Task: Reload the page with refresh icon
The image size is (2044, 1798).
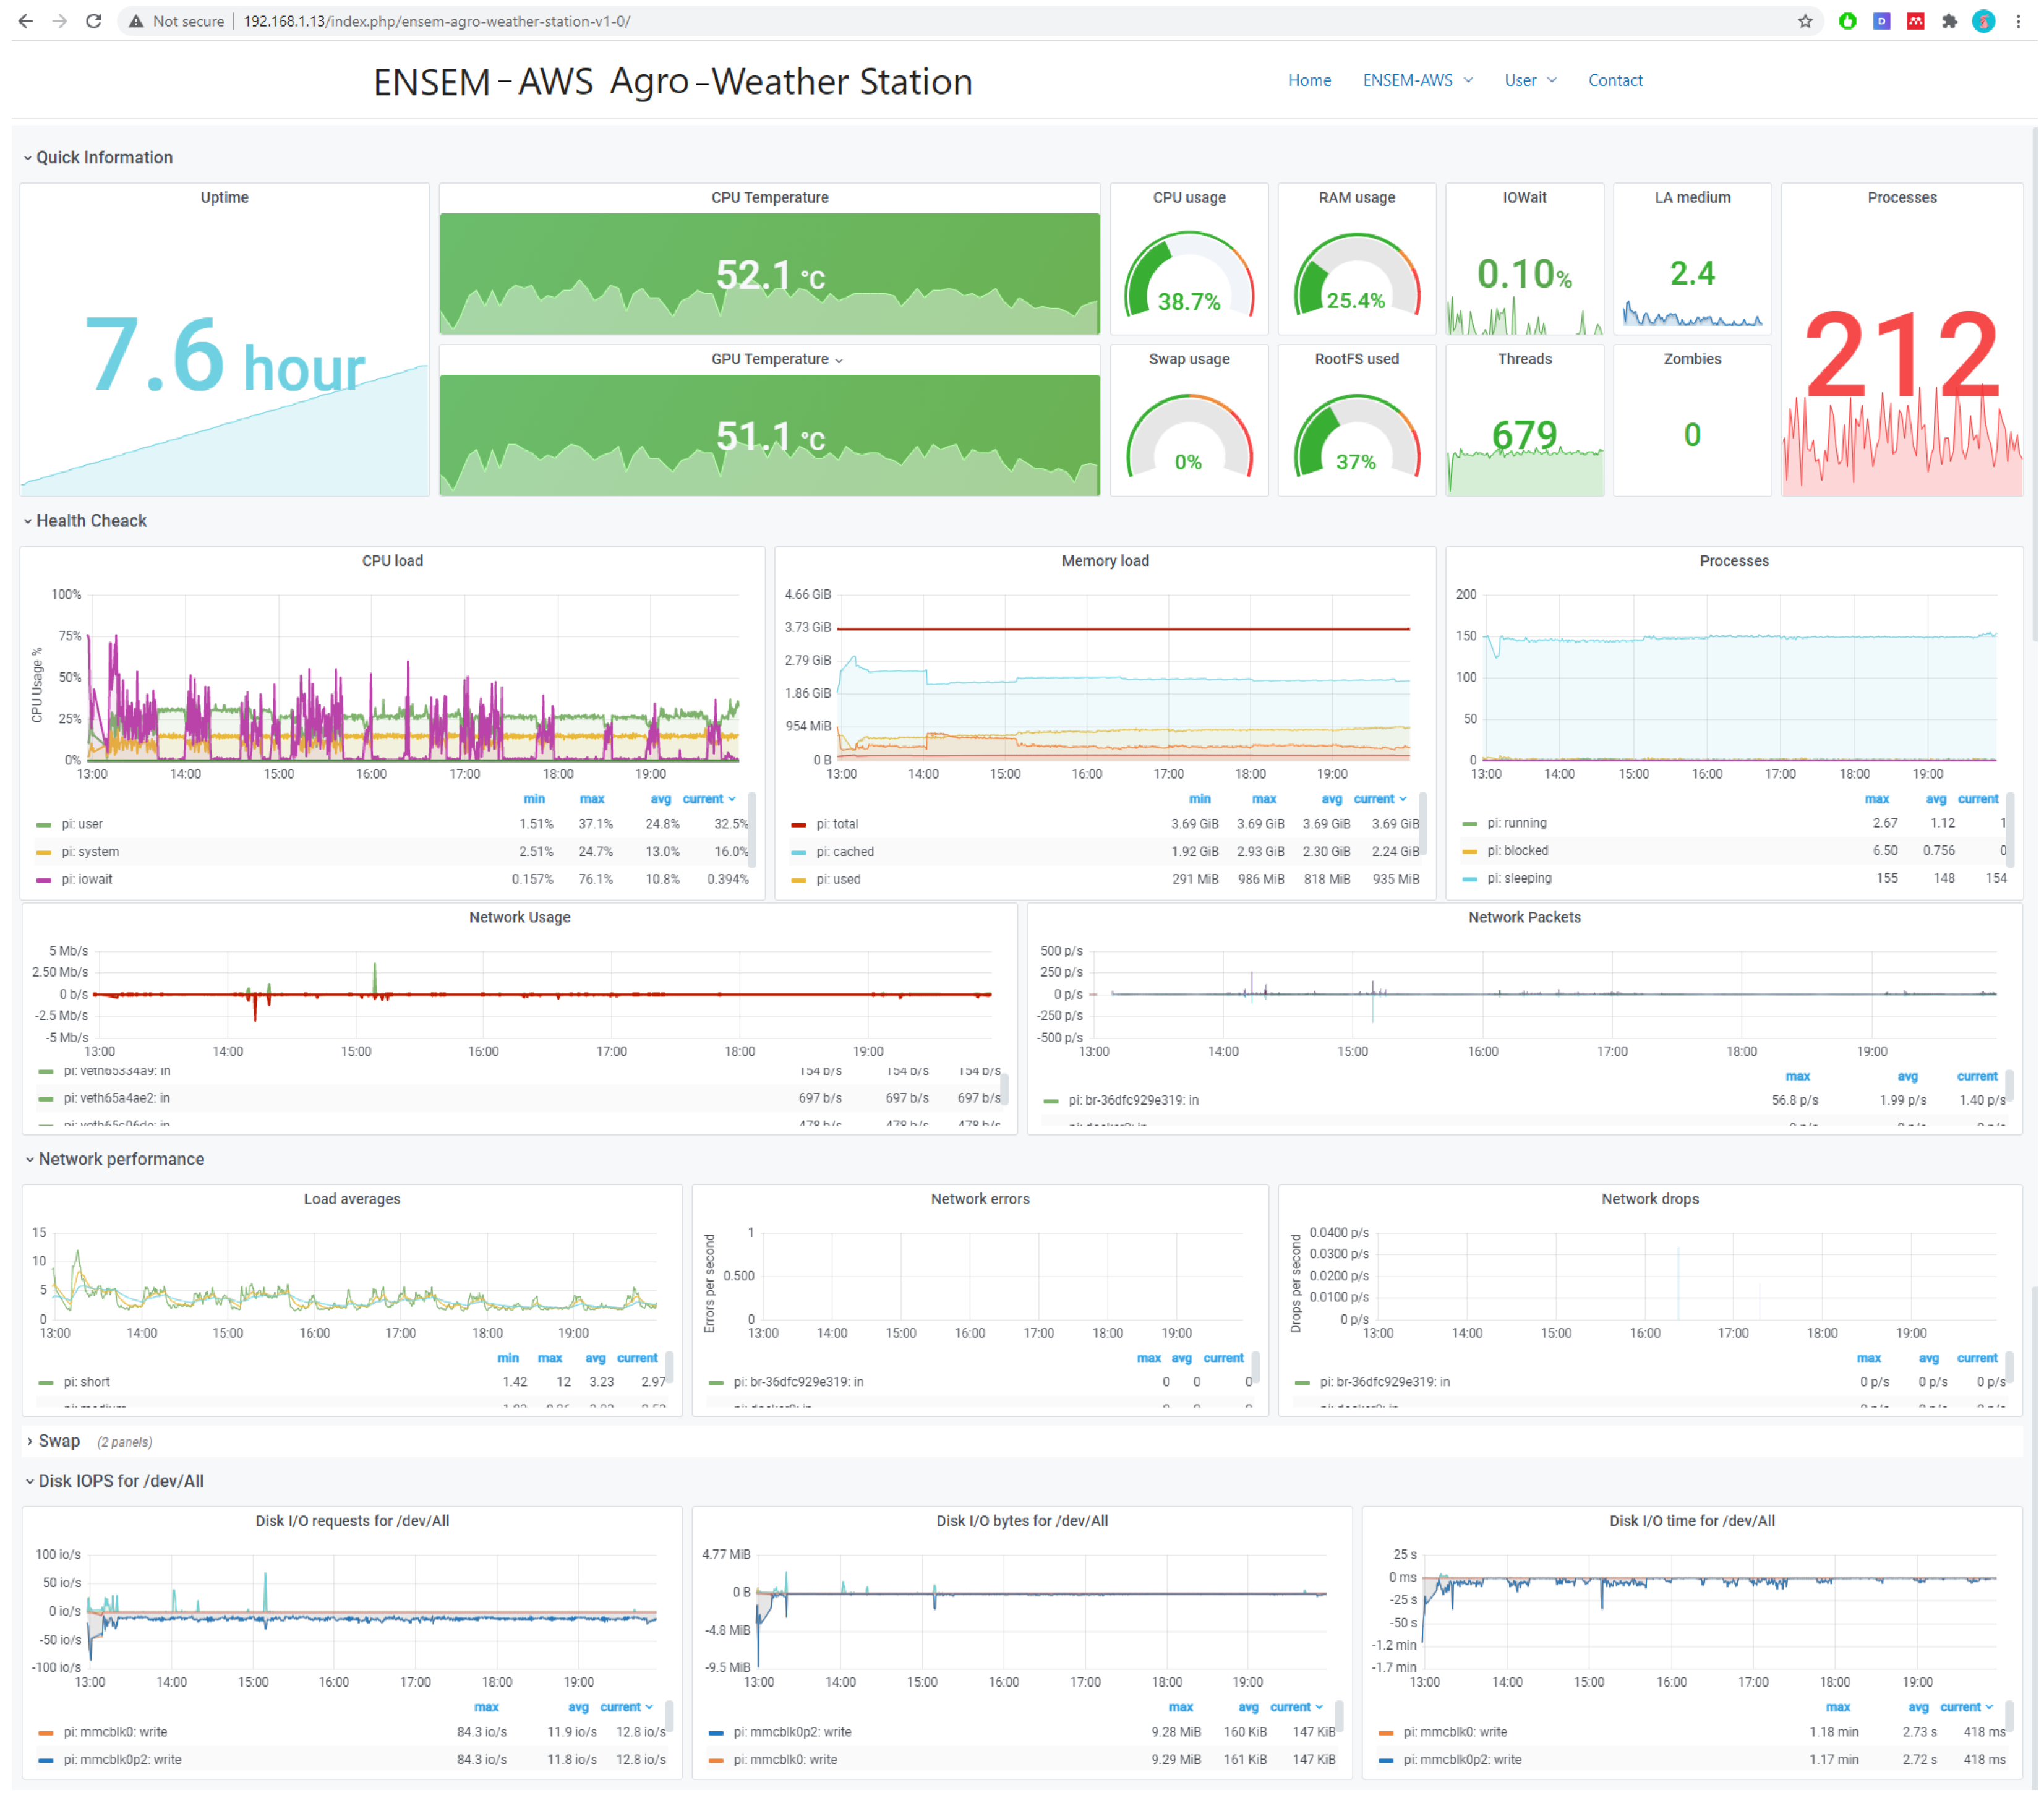Action: (x=94, y=21)
